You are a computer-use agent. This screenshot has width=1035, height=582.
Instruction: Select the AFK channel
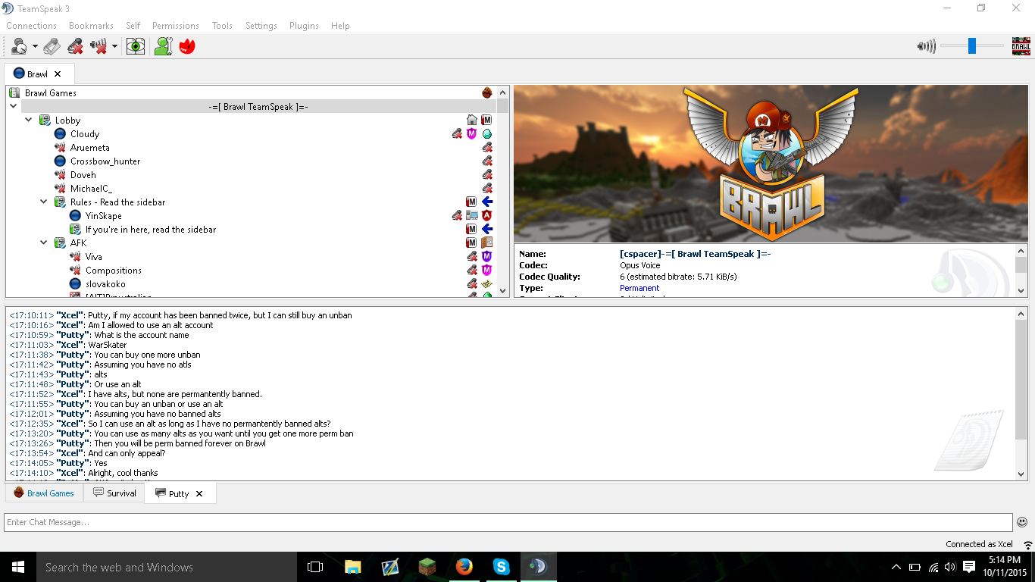tap(79, 243)
